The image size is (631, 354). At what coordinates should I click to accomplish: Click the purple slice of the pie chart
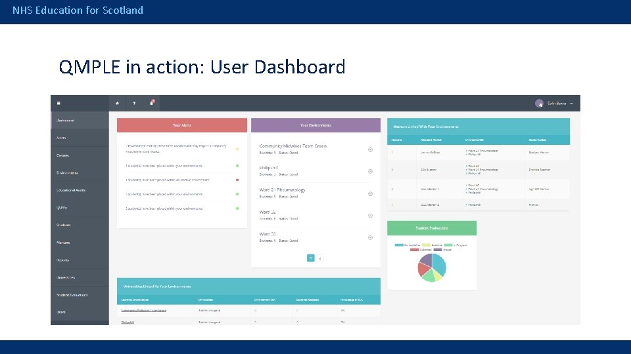click(x=426, y=260)
